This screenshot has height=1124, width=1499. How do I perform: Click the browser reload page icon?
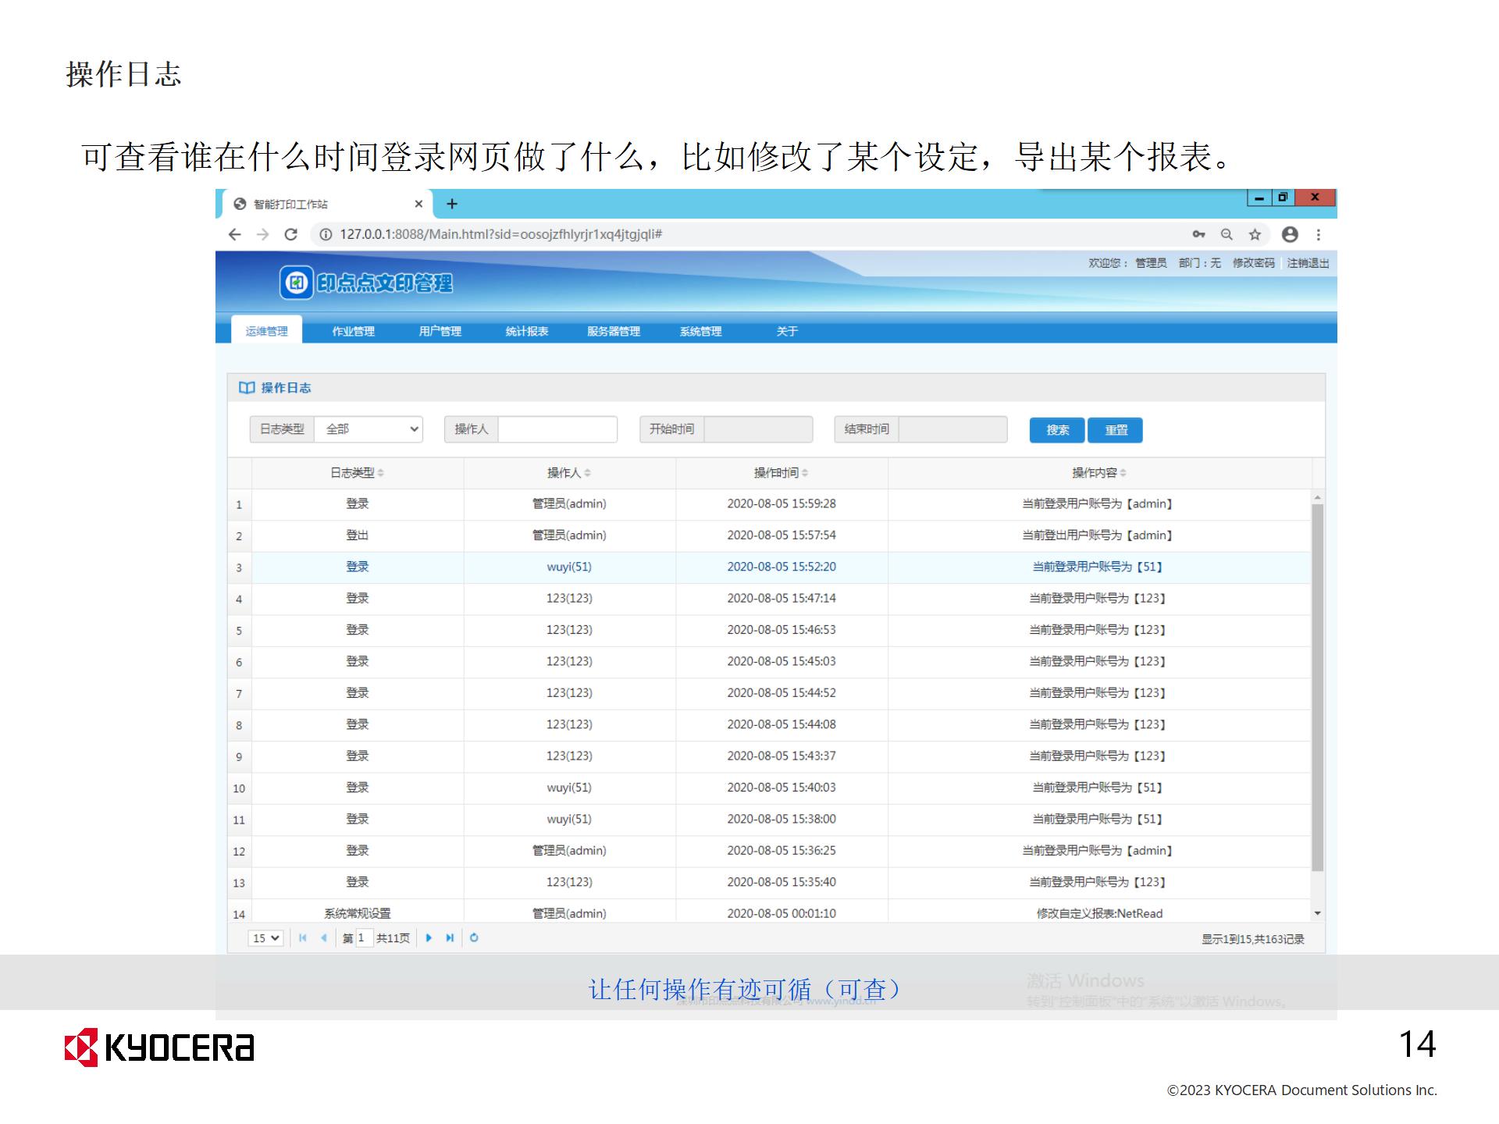pos(290,234)
